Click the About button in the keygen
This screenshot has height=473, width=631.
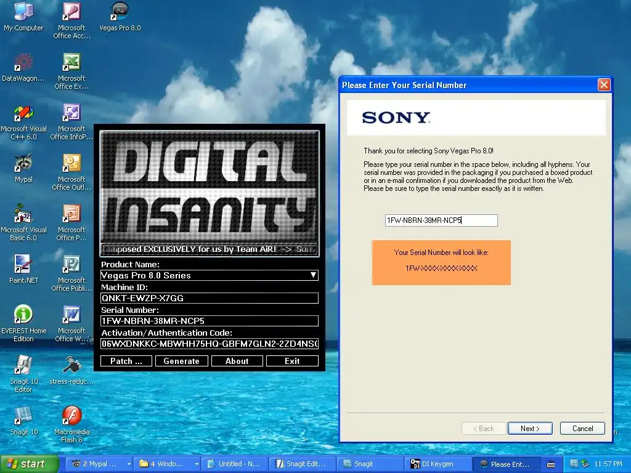point(237,361)
